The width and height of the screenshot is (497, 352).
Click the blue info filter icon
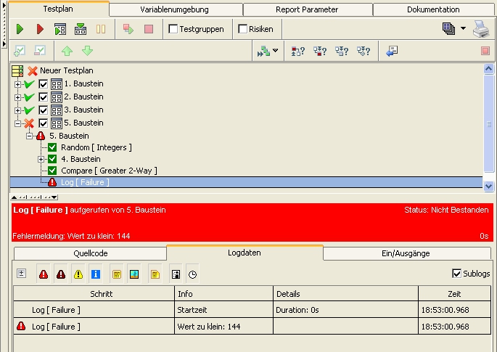click(x=96, y=274)
